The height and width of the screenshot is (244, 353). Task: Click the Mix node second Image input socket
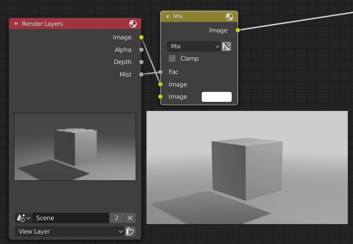click(160, 97)
